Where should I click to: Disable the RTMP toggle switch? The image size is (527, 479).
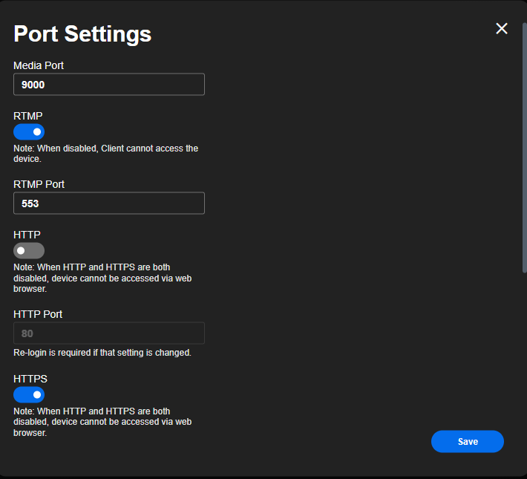coord(29,131)
